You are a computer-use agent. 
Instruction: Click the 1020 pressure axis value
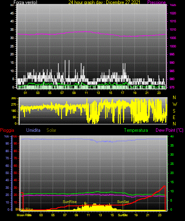click(x=173, y=13)
